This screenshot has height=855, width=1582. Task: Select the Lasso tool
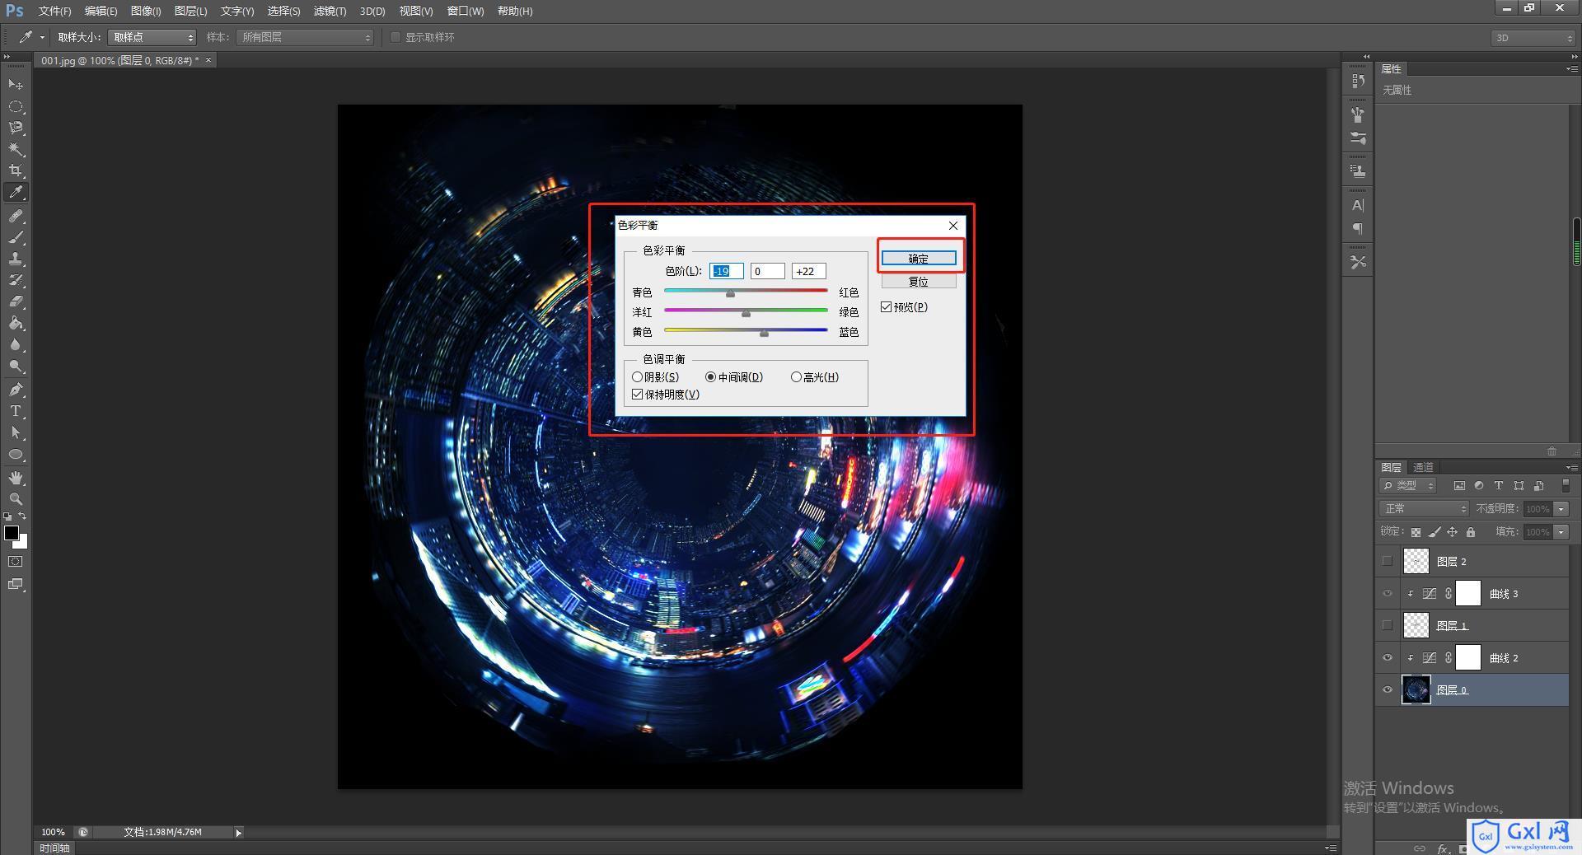coord(16,128)
